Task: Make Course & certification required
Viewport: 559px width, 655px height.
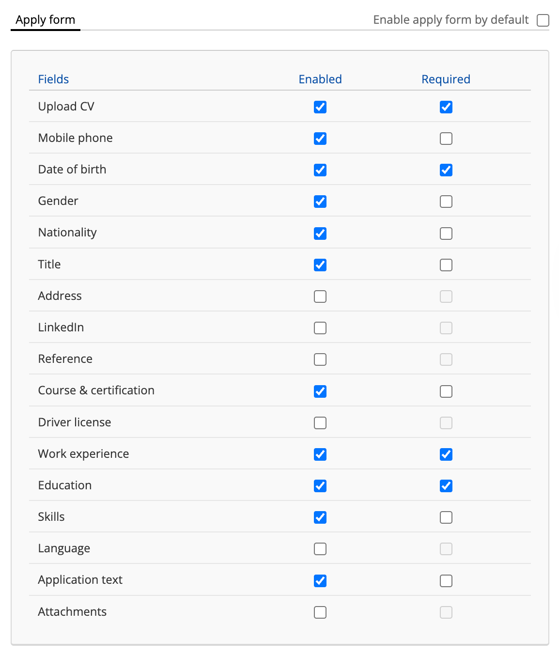Action: click(446, 391)
